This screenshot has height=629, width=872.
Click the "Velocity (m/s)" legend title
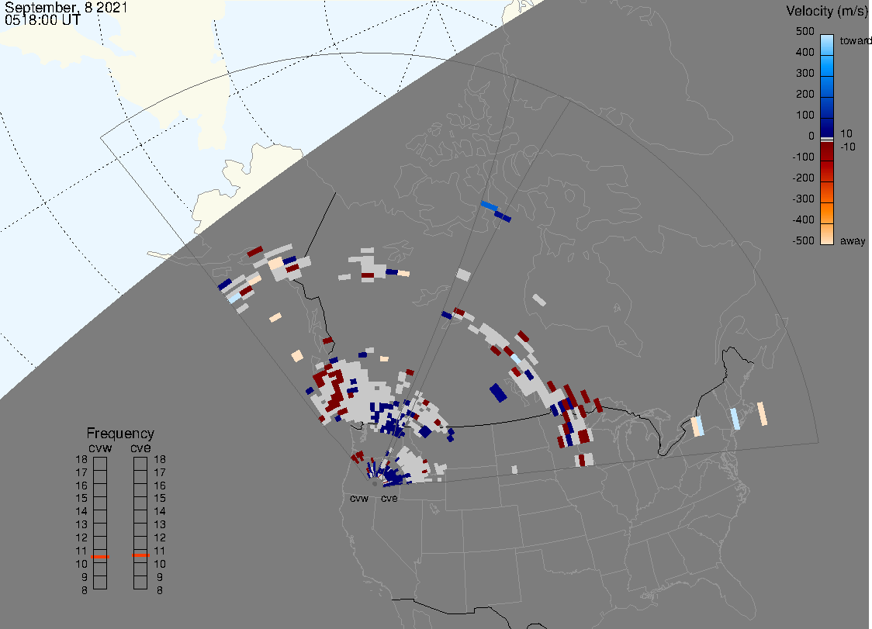coord(825,11)
